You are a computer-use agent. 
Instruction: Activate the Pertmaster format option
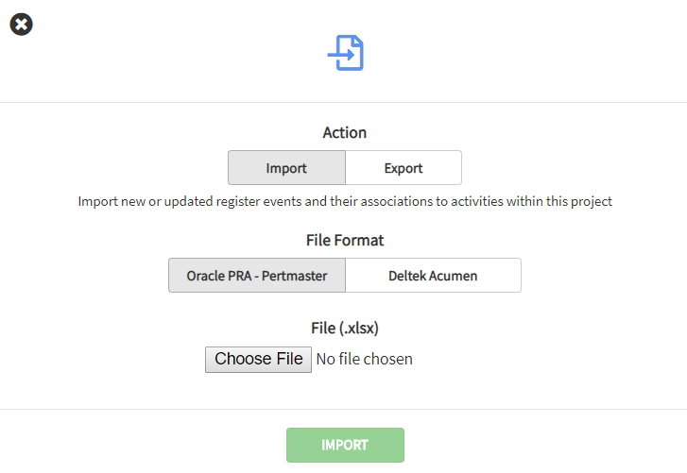[x=257, y=276]
